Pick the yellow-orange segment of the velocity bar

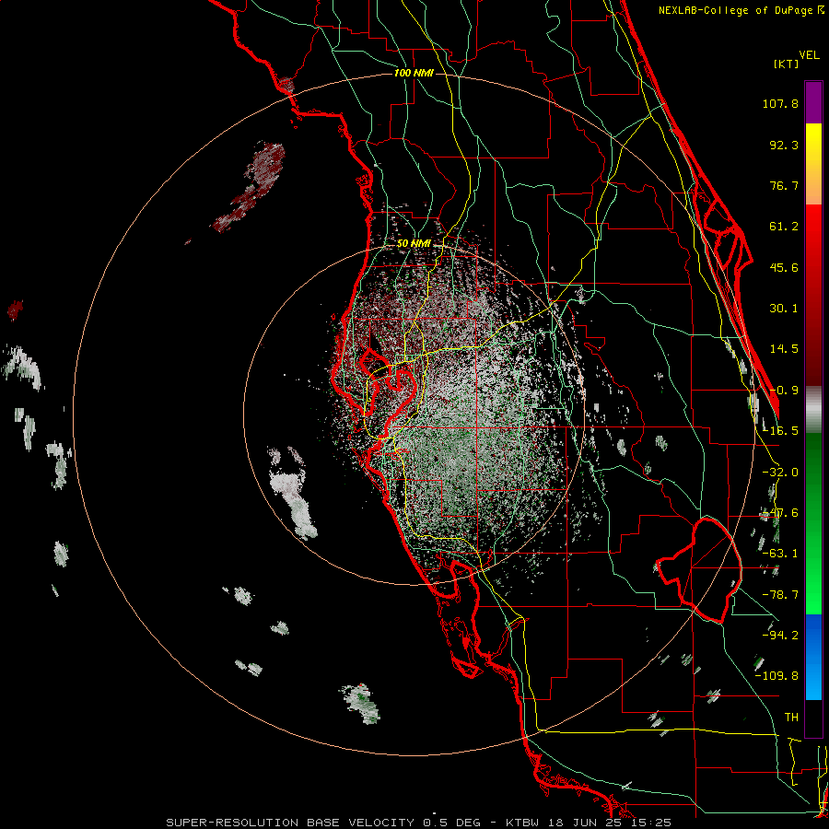813,164
